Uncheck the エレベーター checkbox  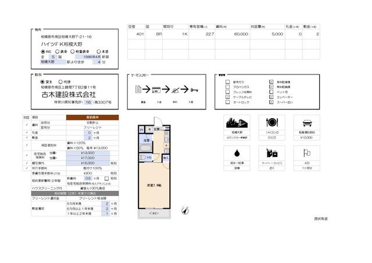point(271,97)
